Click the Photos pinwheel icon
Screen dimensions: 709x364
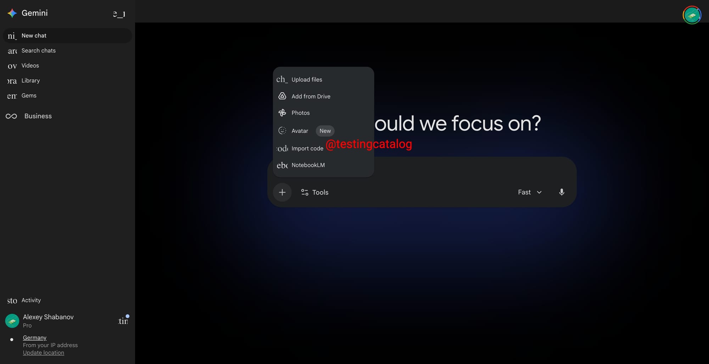tap(282, 113)
